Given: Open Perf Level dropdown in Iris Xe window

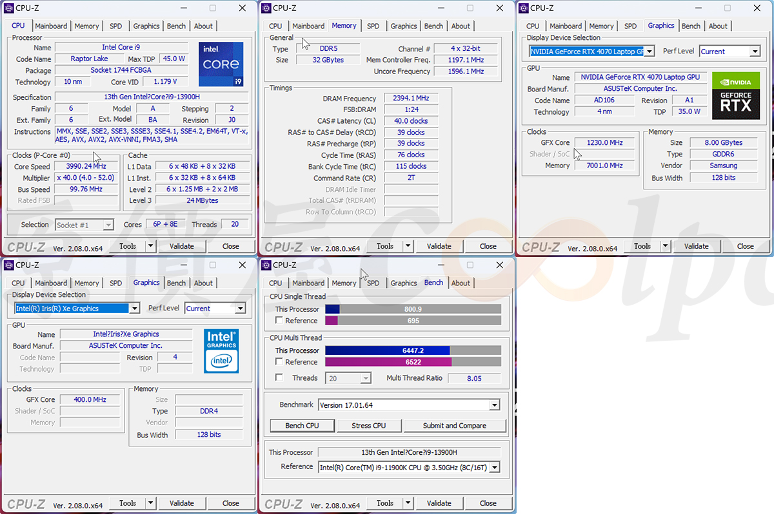Looking at the screenshot, I should tap(240, 308).
